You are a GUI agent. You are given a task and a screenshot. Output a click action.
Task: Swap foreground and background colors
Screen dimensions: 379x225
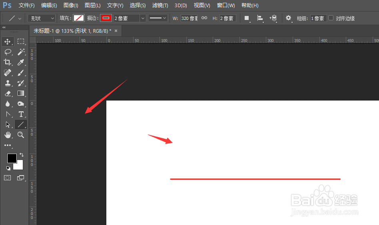[22, 155]
